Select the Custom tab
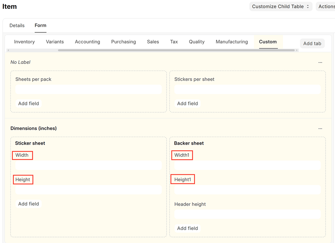335x243 pixels. coord(268,42)
